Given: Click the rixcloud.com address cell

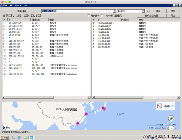Looking at the screenshot, I should pos(63,74).
